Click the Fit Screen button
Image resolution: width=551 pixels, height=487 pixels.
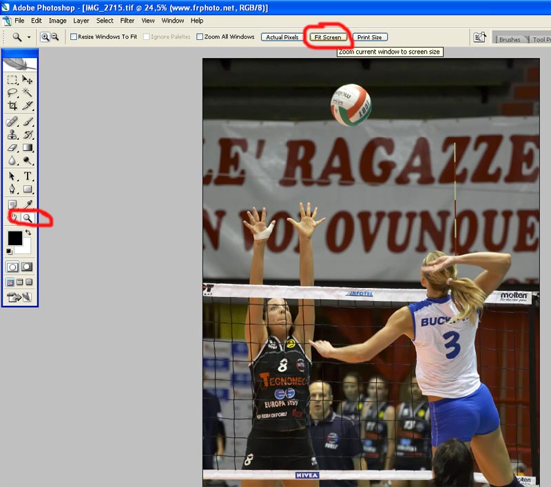[327, 37]
